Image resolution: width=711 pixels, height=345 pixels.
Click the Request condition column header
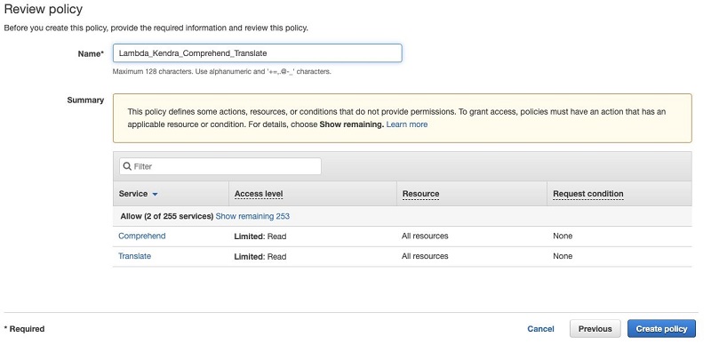[588, 195]
